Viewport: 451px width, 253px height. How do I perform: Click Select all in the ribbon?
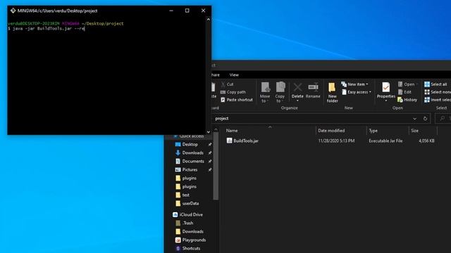click(435, 84)
